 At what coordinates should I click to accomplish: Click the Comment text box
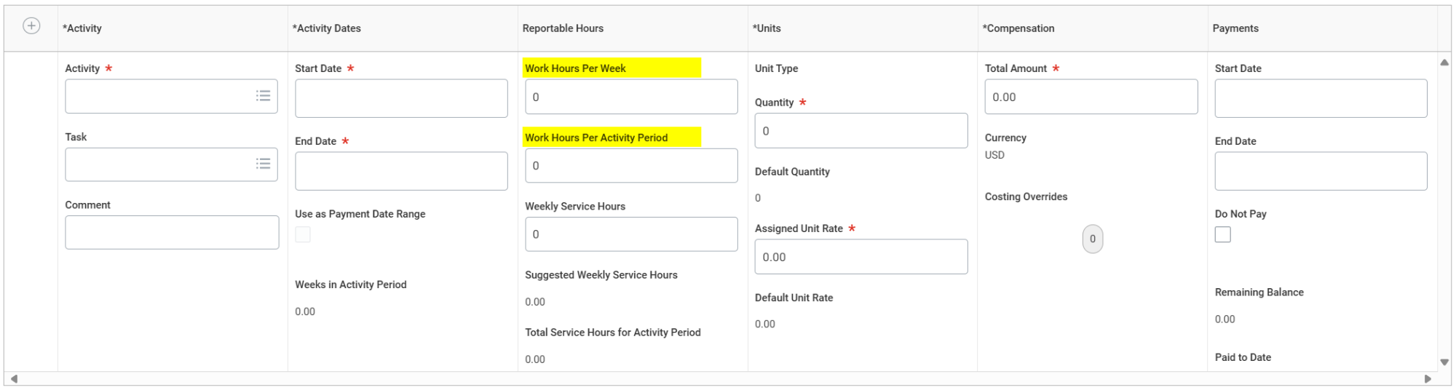pos(172,232)
